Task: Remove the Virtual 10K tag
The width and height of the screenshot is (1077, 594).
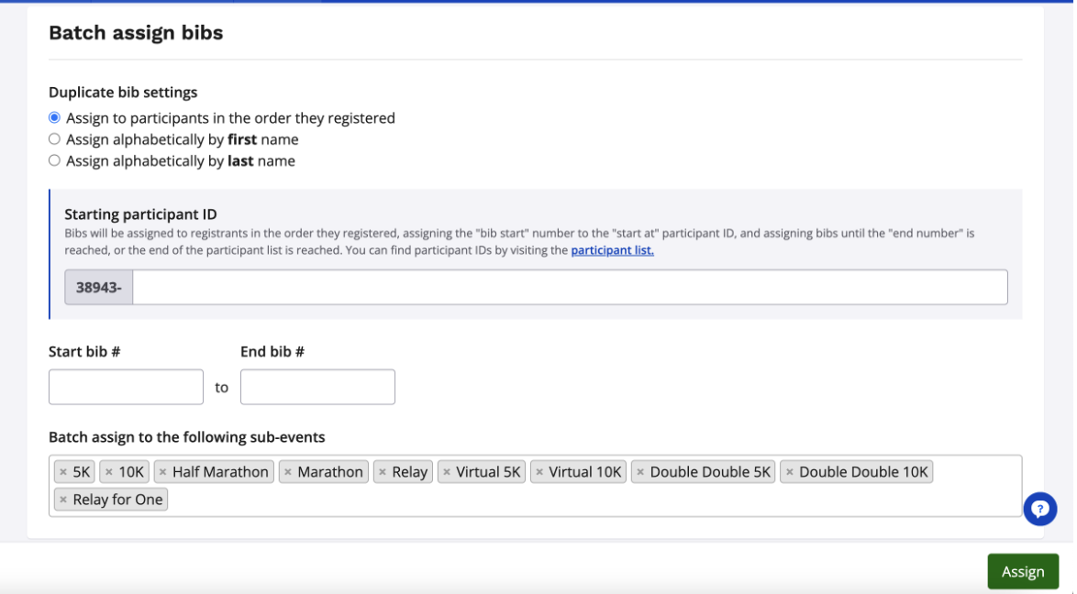Action: click(539, 472)
